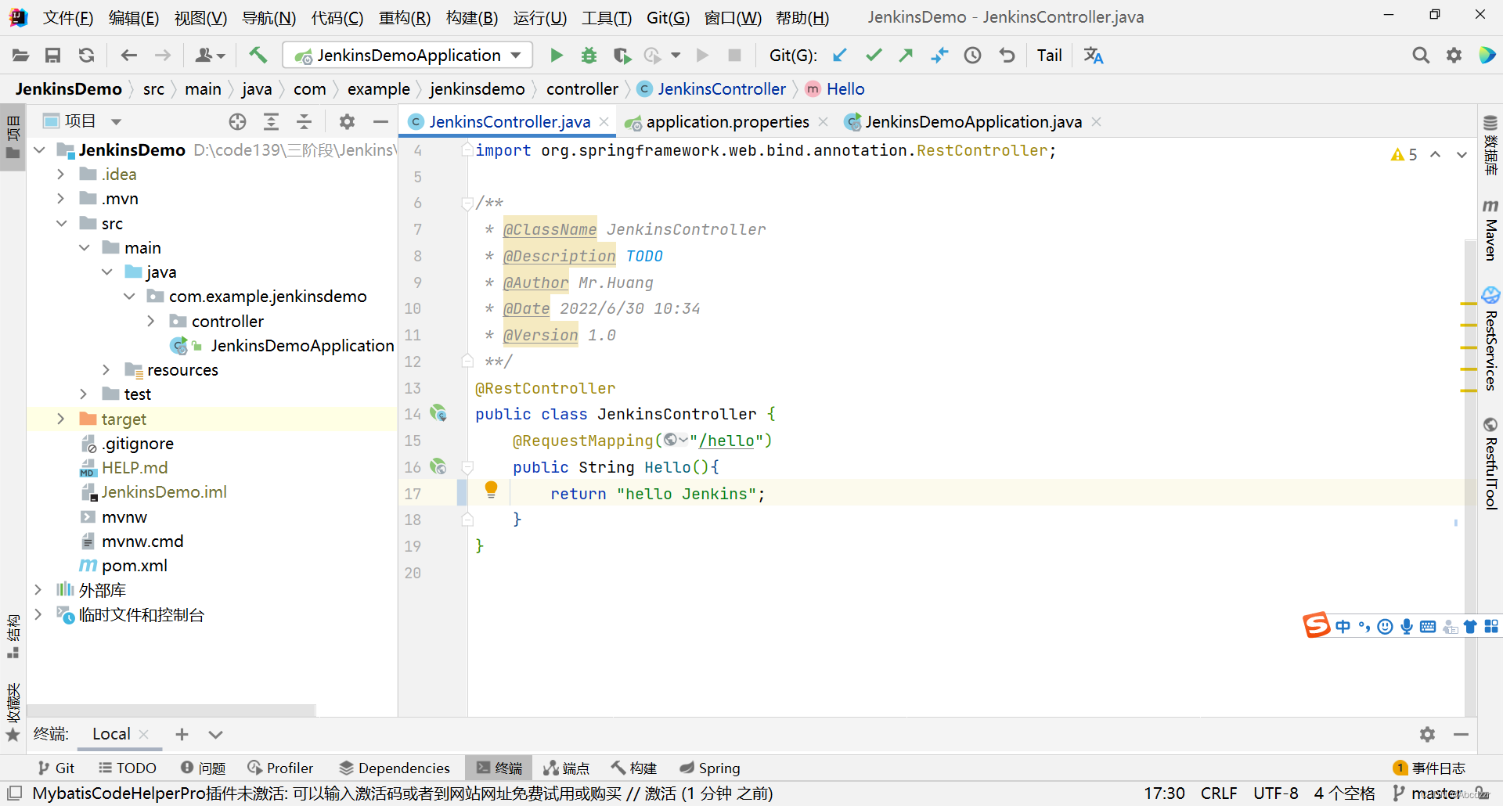
Task: Open the Git(G) menu
Action: [668, 17]
